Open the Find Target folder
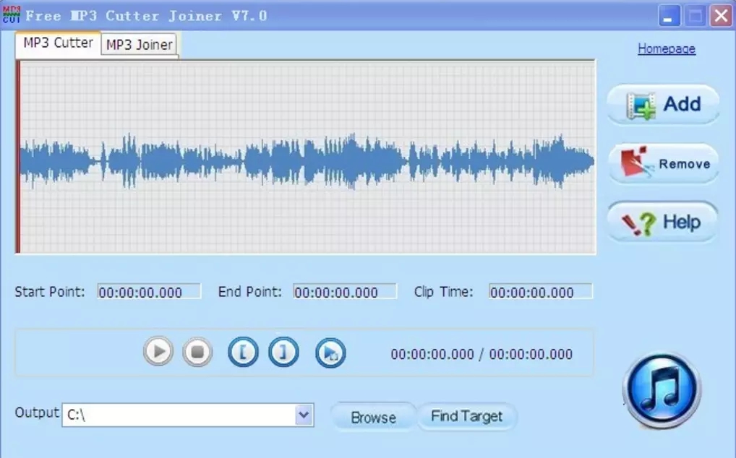The width and height of the screenshot is (736, 458). point(467,416)
